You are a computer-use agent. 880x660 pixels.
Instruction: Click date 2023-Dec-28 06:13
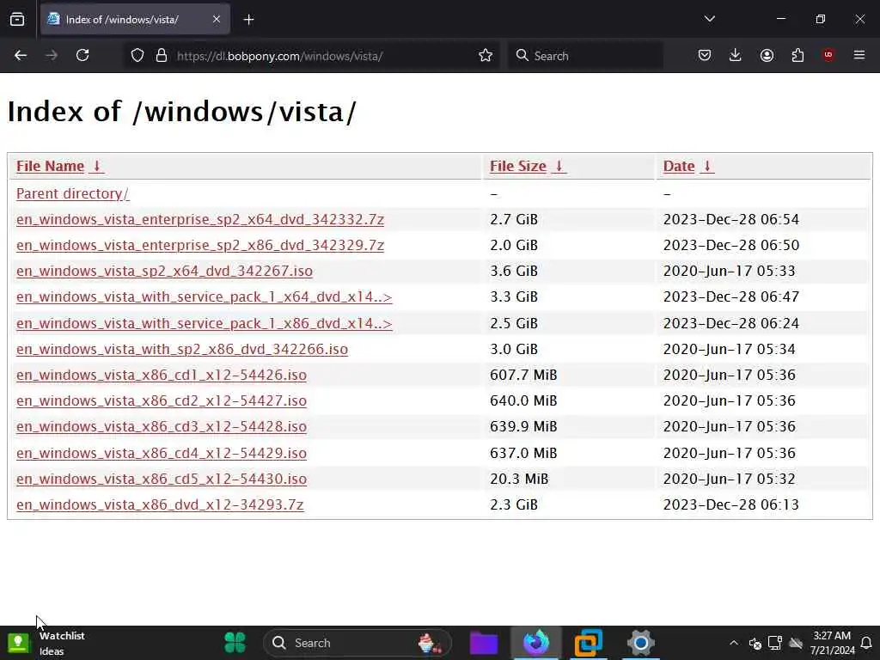pyautogui.click(x=730, y=504)
